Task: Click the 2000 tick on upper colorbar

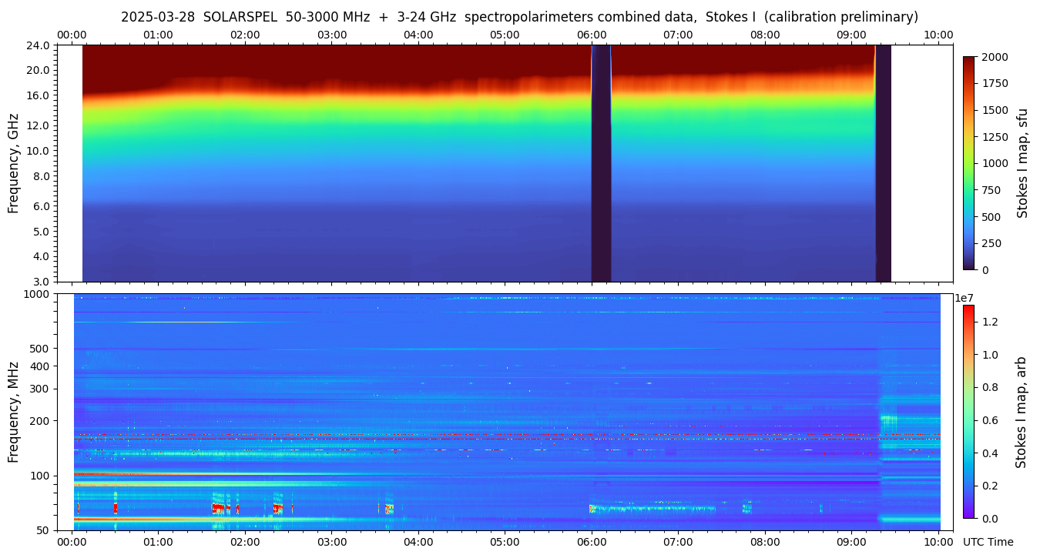Action: (x=995, y=57)
